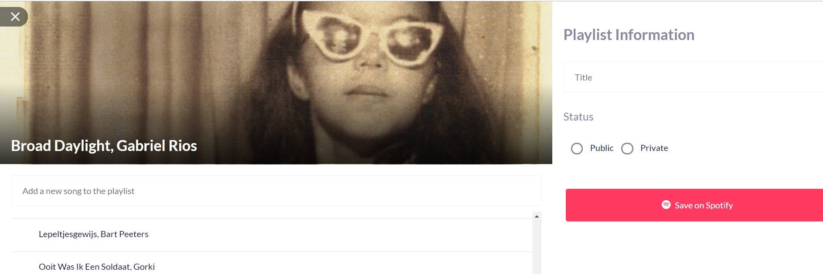Select the Public status radio button

(577, 149)
